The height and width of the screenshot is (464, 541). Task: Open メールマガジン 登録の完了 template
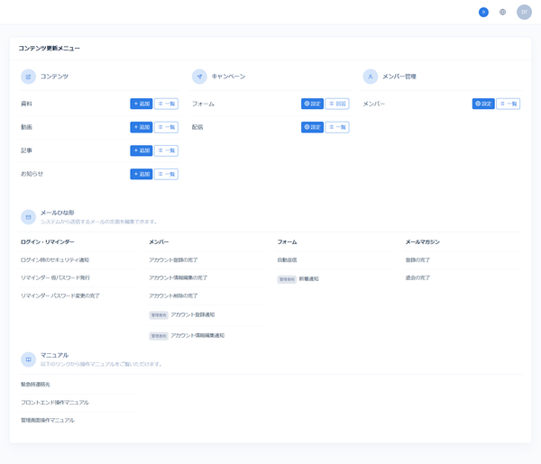click(417, 259)
